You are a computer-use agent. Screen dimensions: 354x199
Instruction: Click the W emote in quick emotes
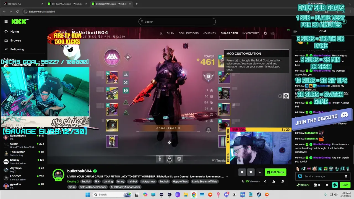pyautogui.click(x=320, y=169)
